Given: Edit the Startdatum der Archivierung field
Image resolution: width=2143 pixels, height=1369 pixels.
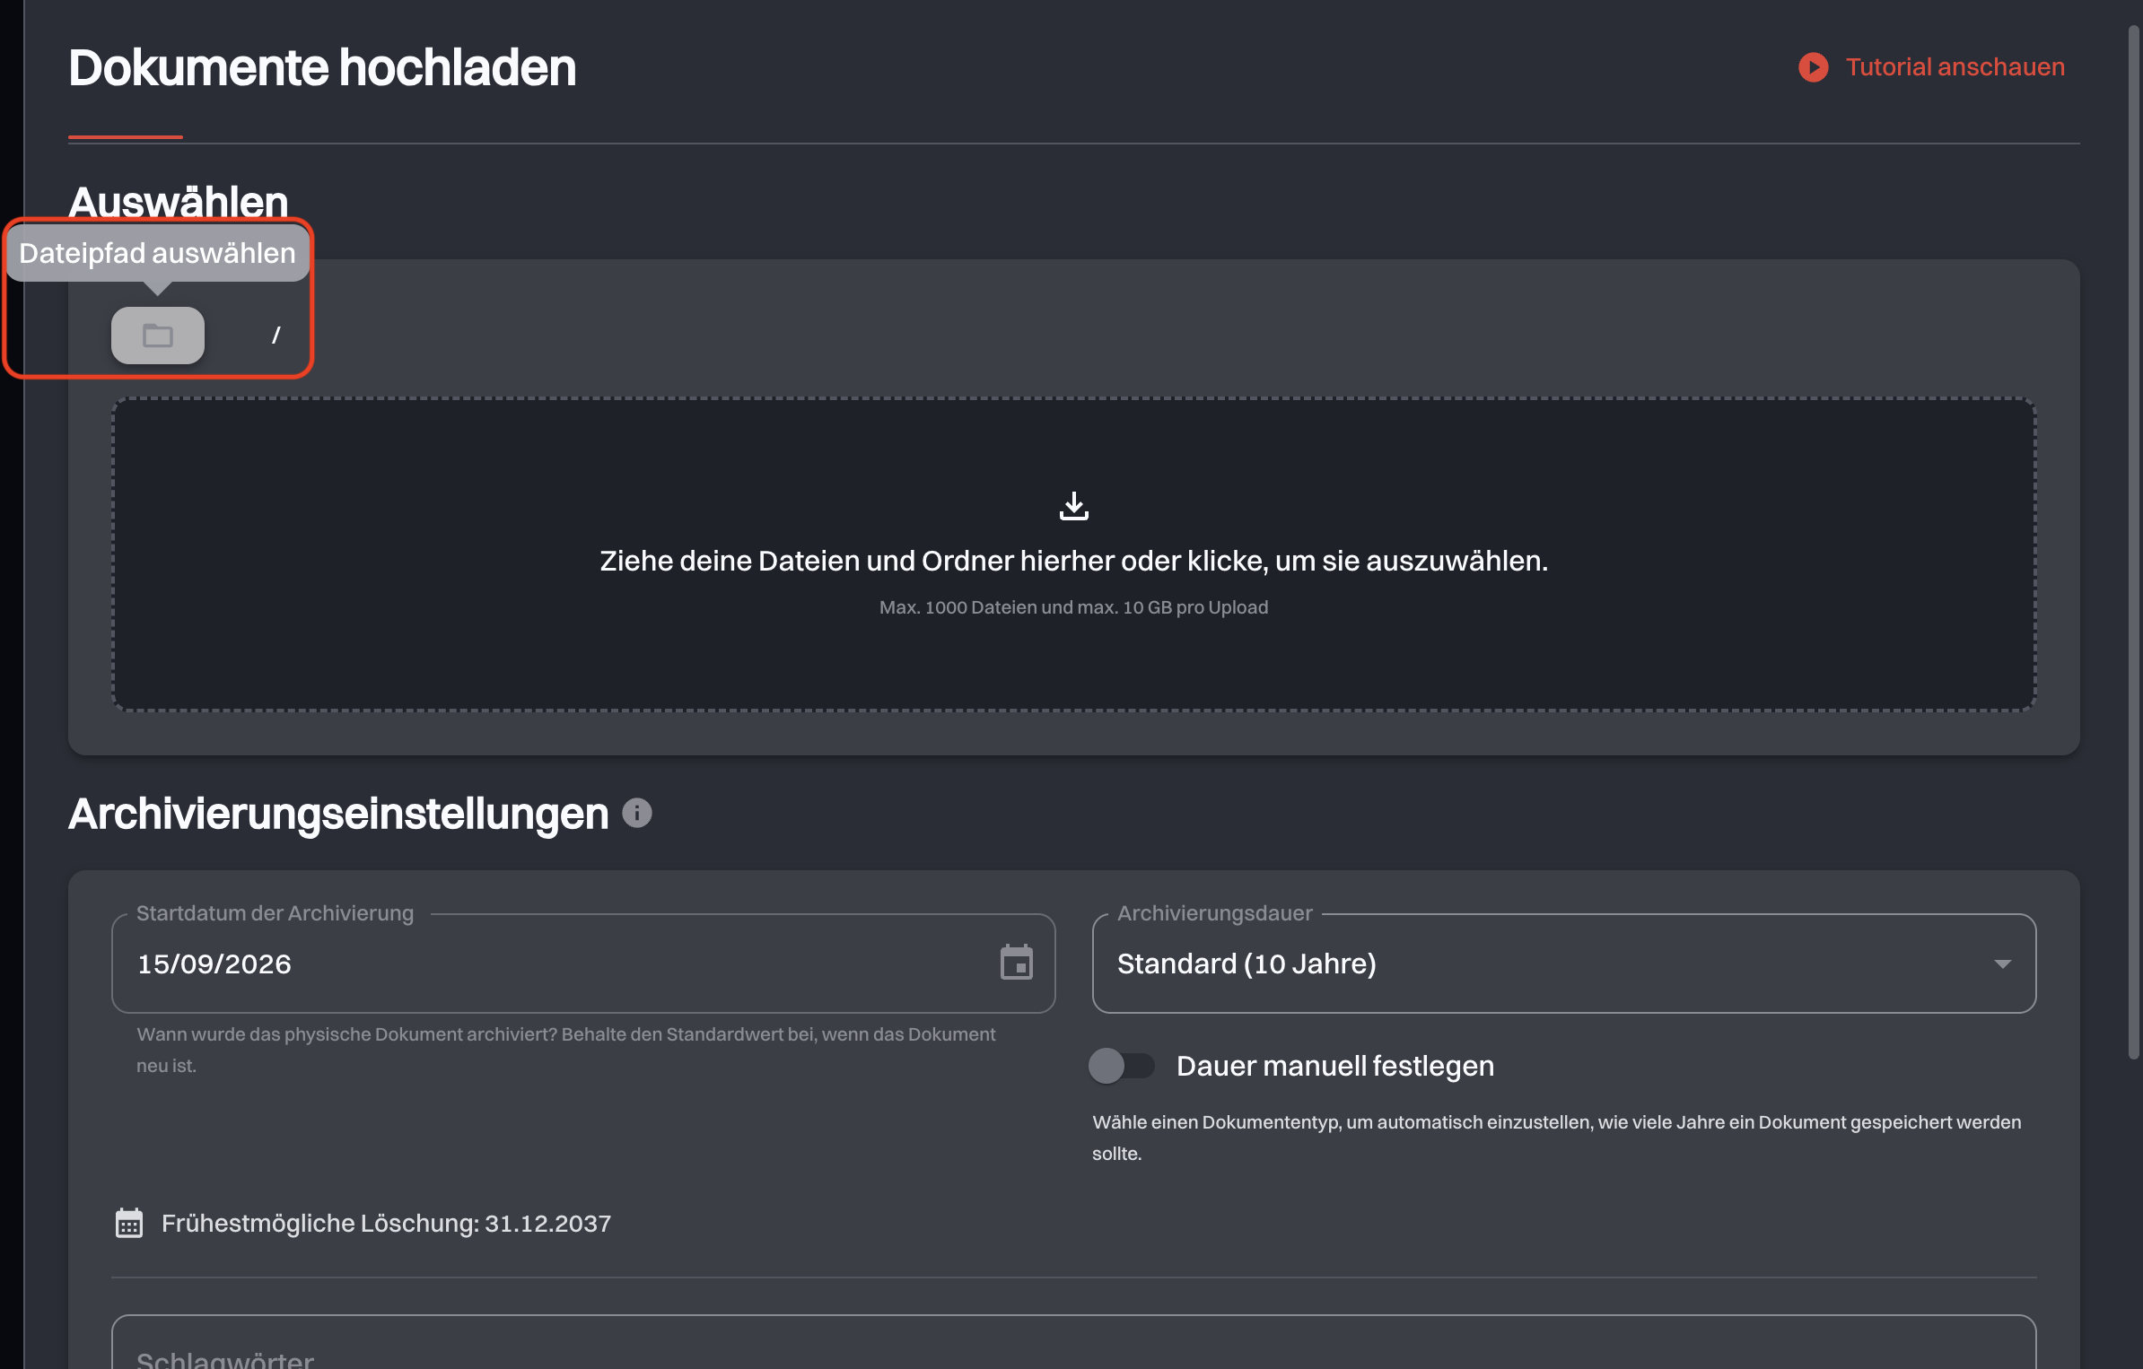Looking at the screenshot, I should pyautogui.click(x=583, y=964).
